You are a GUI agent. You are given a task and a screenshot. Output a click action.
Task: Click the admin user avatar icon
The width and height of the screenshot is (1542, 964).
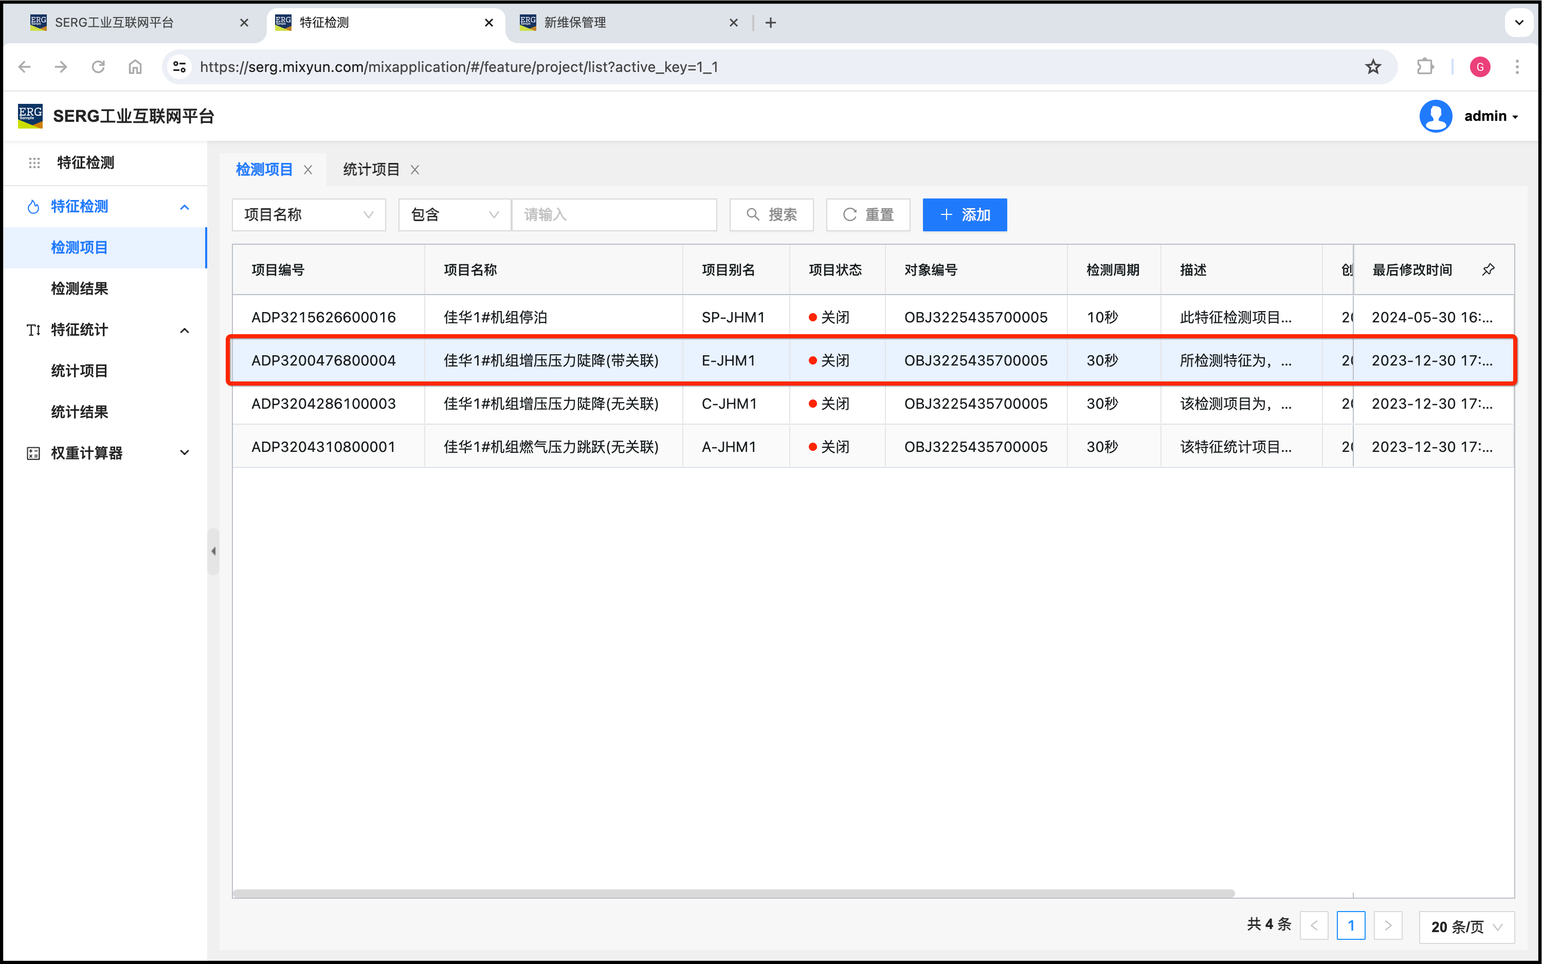point(1436,116)
